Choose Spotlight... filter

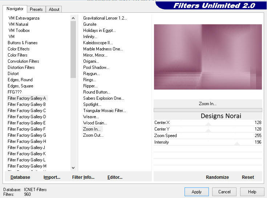[92, 104]
